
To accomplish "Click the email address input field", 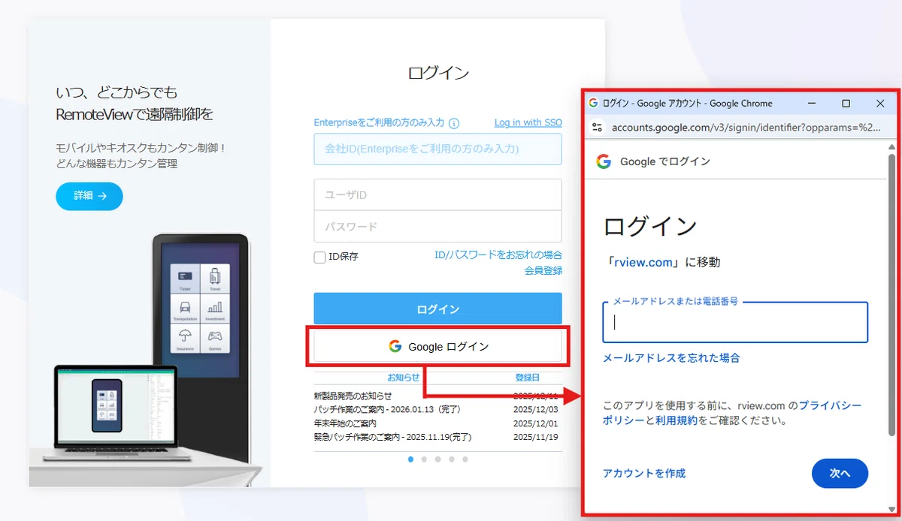I will coord(734,322).
